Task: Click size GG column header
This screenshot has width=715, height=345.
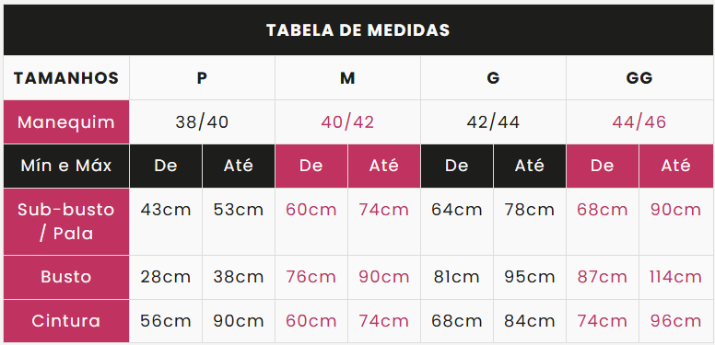Action: 639,78
